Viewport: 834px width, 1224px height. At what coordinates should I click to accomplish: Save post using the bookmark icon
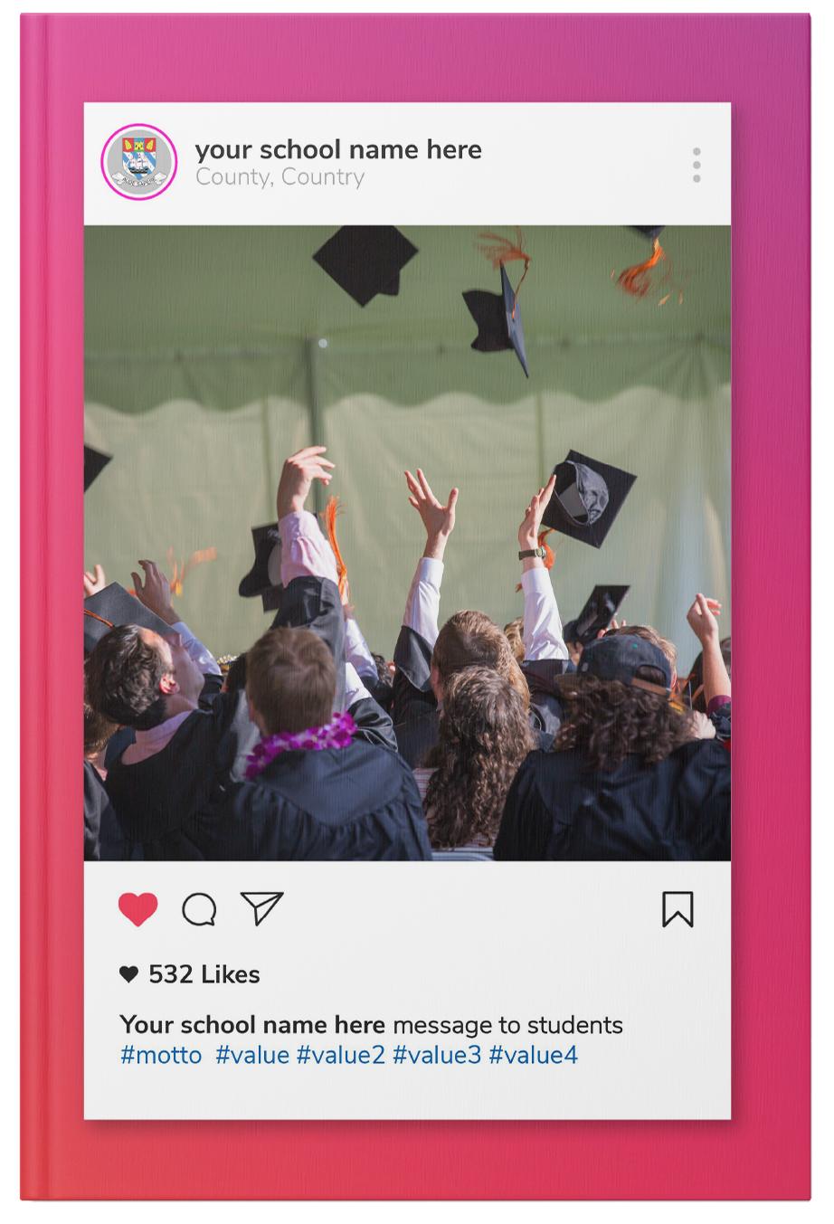678,909
